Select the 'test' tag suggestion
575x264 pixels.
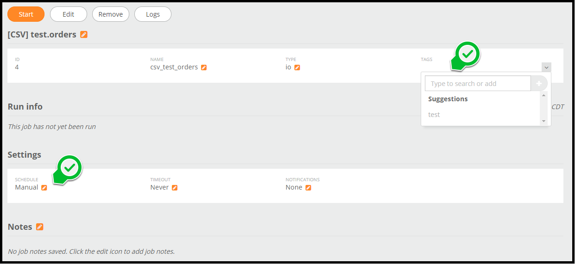coord(434,115)
